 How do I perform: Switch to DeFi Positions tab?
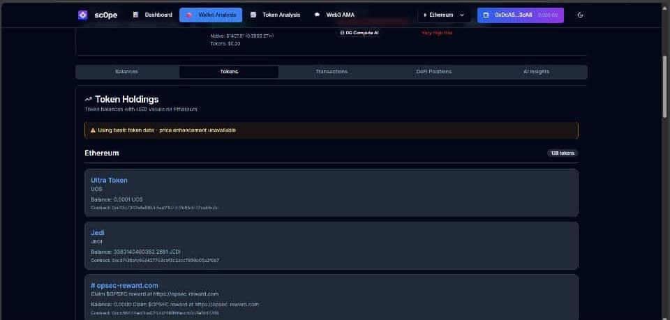click(433, 72)
